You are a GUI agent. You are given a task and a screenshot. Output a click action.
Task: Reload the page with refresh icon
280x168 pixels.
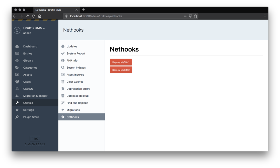[33, 16]
